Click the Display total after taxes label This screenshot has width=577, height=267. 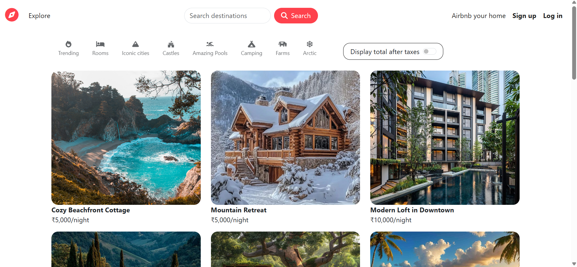pos(385,52)
